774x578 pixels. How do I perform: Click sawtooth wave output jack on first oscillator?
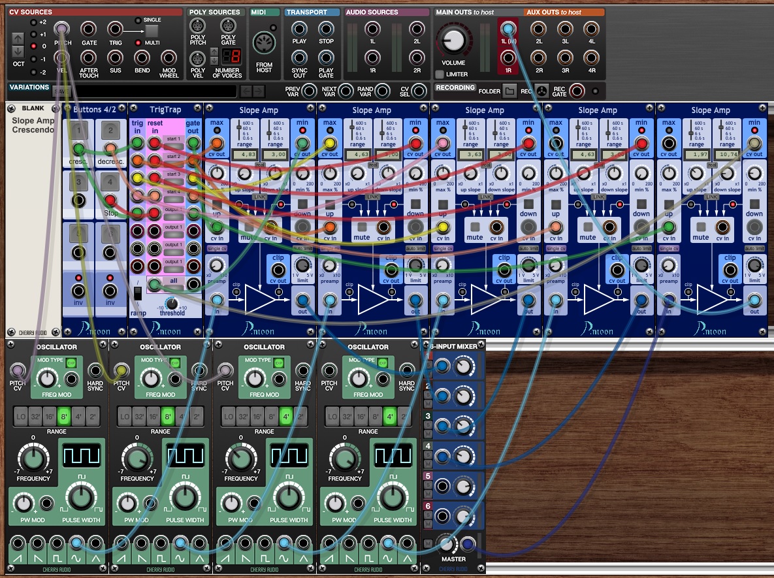pyautogui.click(x=17, y=543)
